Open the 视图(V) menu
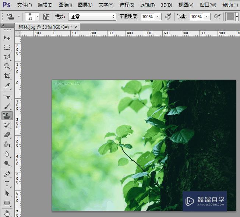This screenshot has height=217, width=240. [186, 5]
